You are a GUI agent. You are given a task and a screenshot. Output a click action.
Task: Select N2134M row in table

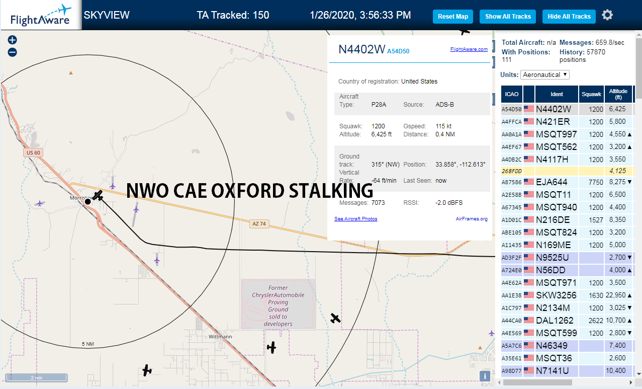[x=567, y=307]
